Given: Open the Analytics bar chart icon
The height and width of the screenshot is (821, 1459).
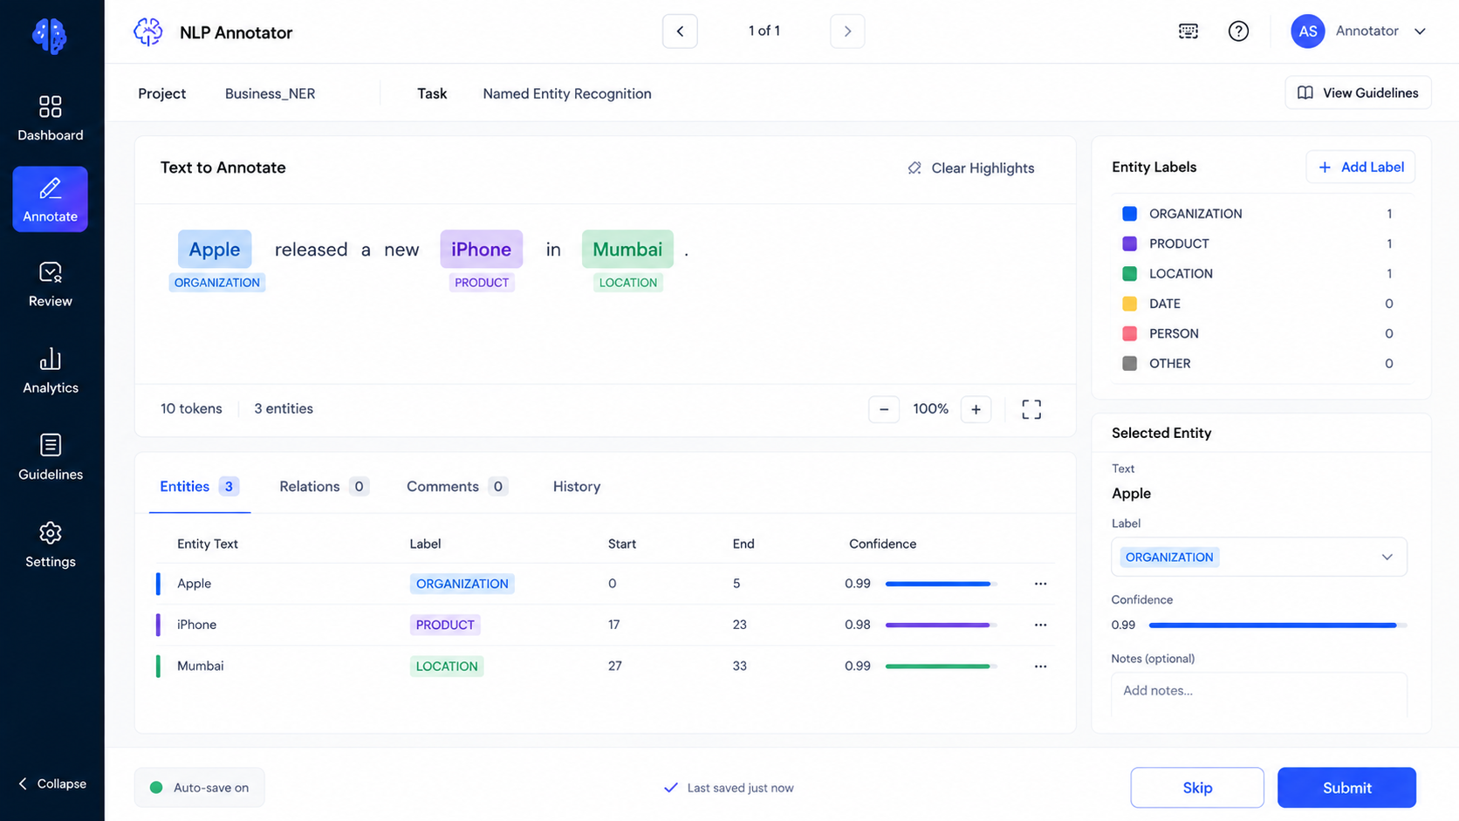Looking at the screenshot, I should click(50, 359).
